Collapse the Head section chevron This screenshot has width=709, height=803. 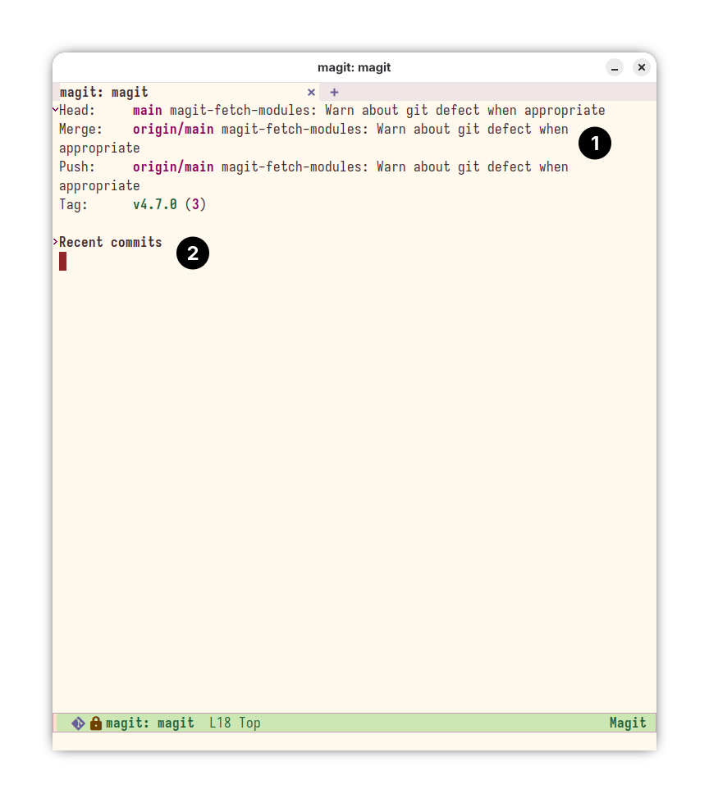pyautogui.click(x=55, y=109)
